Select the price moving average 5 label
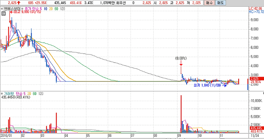Image resolution: width=264 pixels, height=139 pixels. 41,9
